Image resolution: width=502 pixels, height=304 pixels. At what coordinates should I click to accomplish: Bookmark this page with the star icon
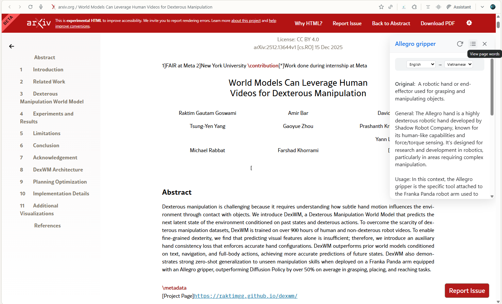coord(381,7)
